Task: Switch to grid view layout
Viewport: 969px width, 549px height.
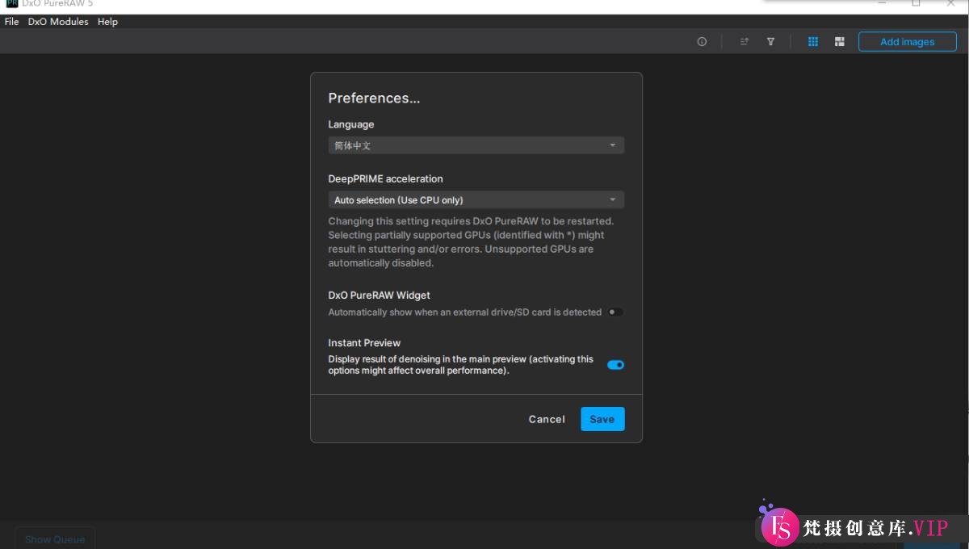Action: pyautogui.click(x=813, y=42)
